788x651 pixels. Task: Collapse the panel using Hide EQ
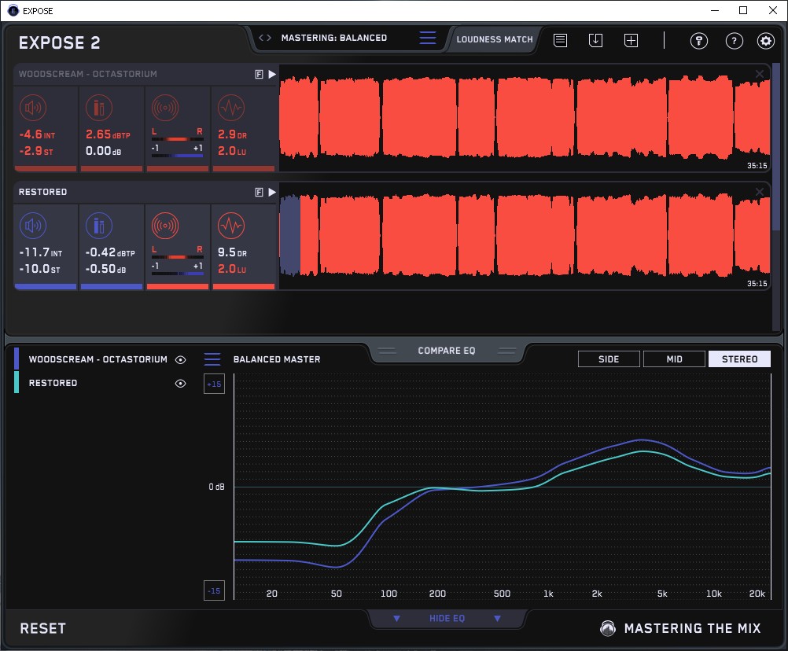[x=447, y=618]
